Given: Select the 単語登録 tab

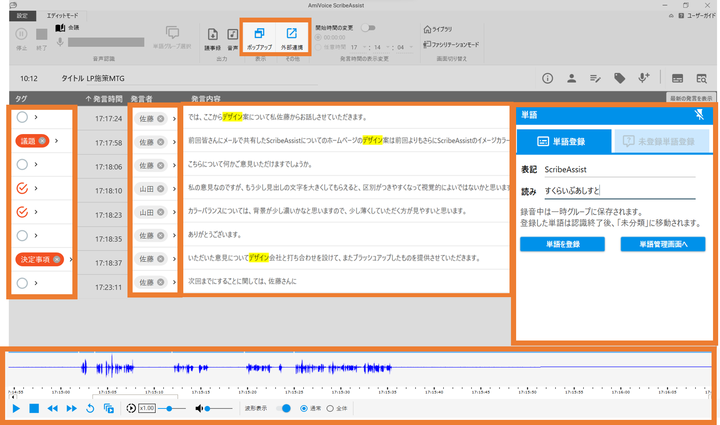Looking at the screenshot, I should 564,141.
